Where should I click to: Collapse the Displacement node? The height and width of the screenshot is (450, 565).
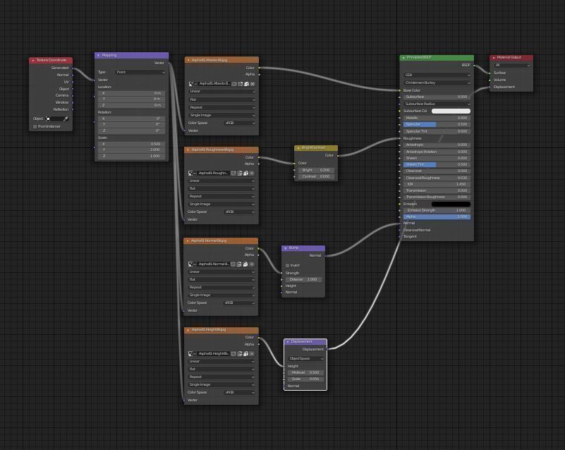288,341
